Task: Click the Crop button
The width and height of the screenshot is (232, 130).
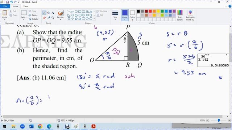Action: [x=33, y=11]
